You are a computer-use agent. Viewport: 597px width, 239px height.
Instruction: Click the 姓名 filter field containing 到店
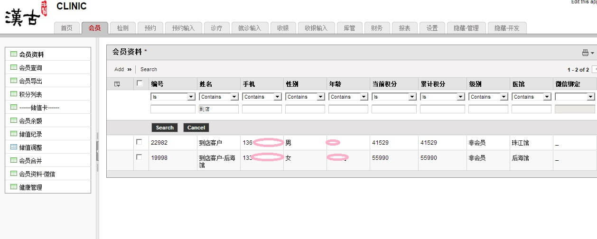pyautogui.click(x=219, y=109)
